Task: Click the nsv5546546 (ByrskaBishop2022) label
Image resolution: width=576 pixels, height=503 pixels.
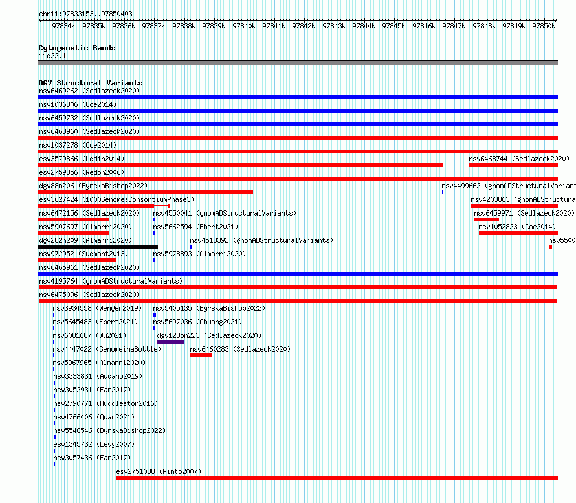Action: pos(109,430)
